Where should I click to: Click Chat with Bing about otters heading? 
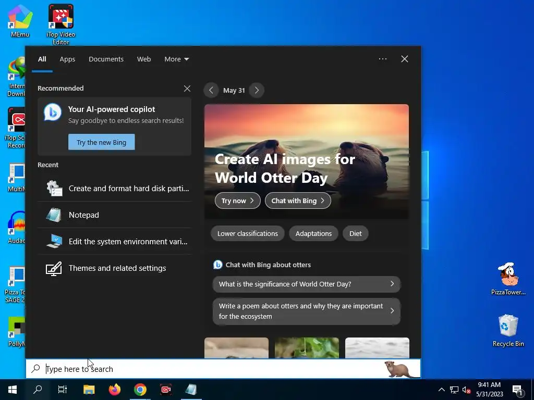(268, 265)
